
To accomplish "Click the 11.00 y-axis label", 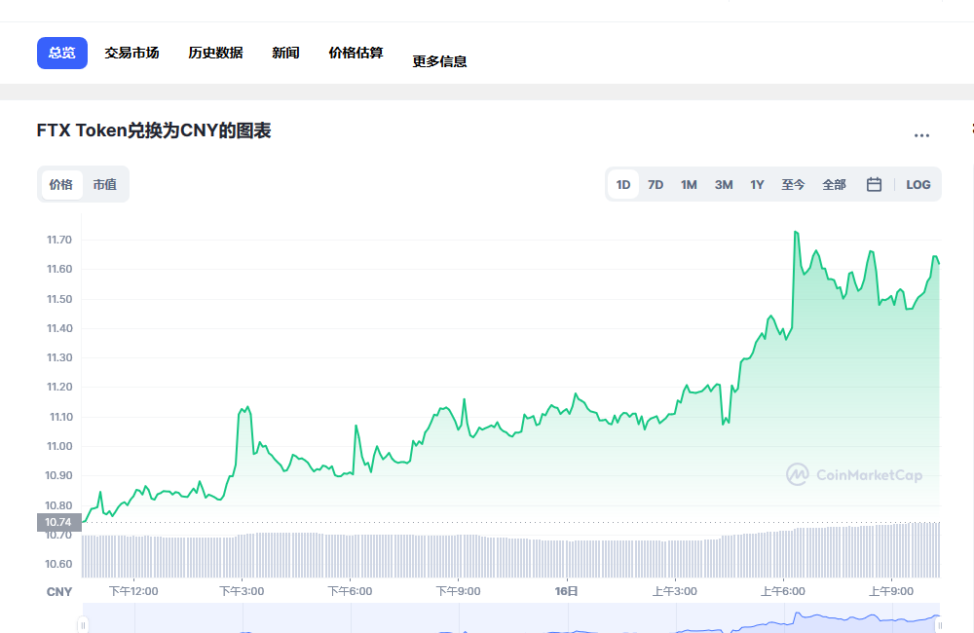I will [59, 446].
